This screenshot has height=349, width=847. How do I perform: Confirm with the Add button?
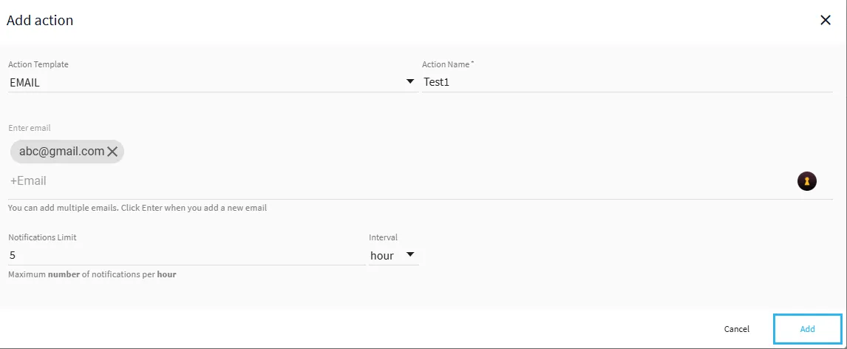808,329
